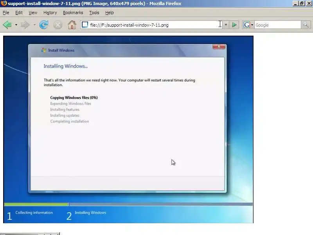Click 'Completing installation' text
Screen dimensions: 313x235
(x=70, y=121)
